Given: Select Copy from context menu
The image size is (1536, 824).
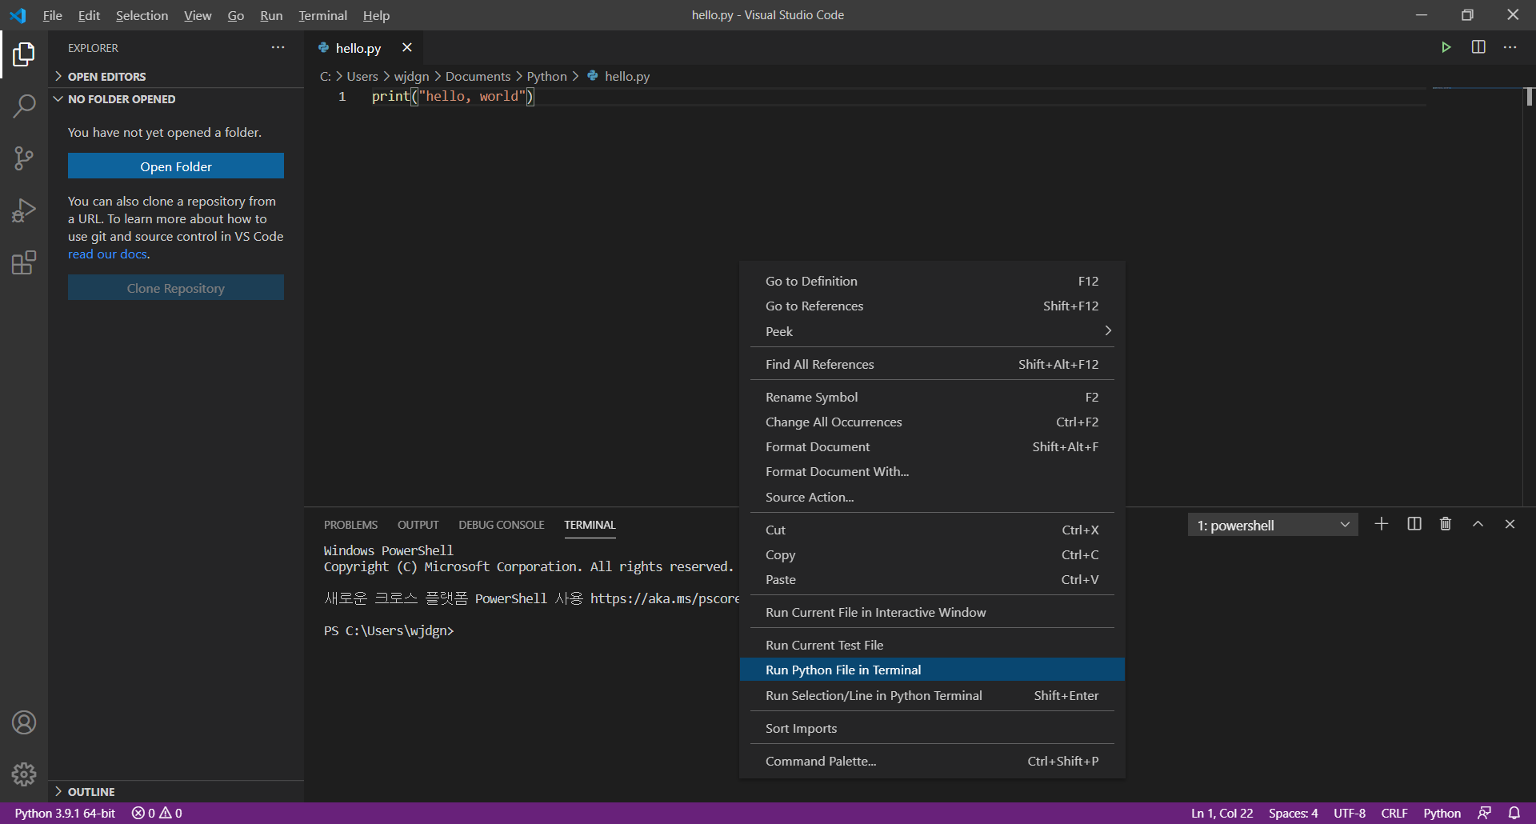Looking at the screenshot, I should tap(932, 554).
